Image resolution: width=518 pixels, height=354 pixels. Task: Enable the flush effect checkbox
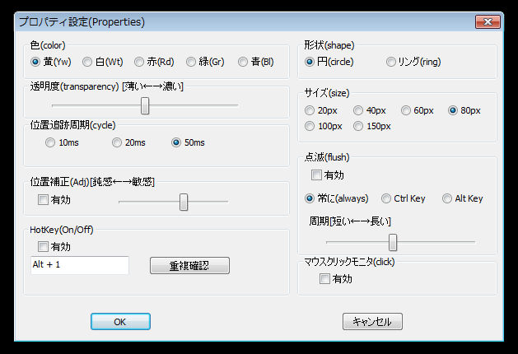pos(316,175)
